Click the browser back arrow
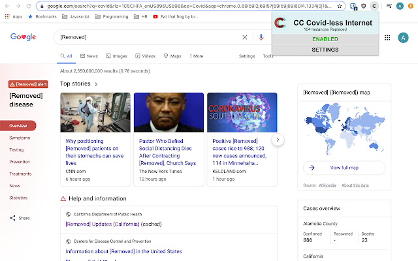This screenshot has width=418, height=261. pos(7,6)
